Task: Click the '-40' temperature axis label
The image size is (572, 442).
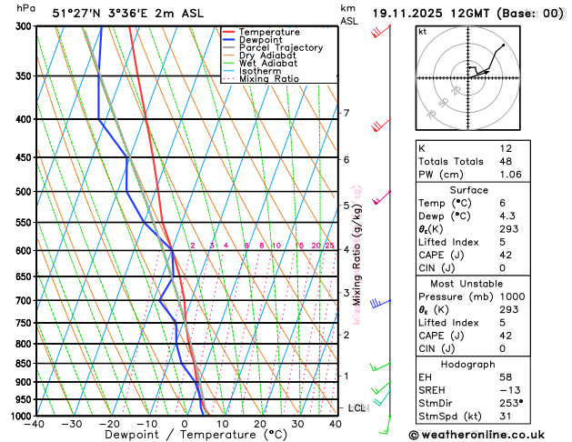Action: click(34, 424)
